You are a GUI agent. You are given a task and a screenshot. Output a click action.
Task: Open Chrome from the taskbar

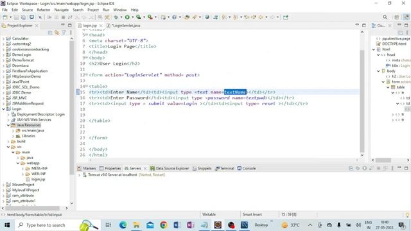tap(163, 225)
